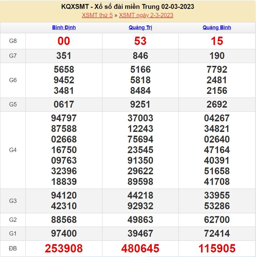Click G2 number 88568

[64, 220]
